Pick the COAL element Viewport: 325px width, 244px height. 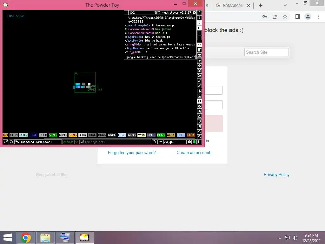coord(112,135)
